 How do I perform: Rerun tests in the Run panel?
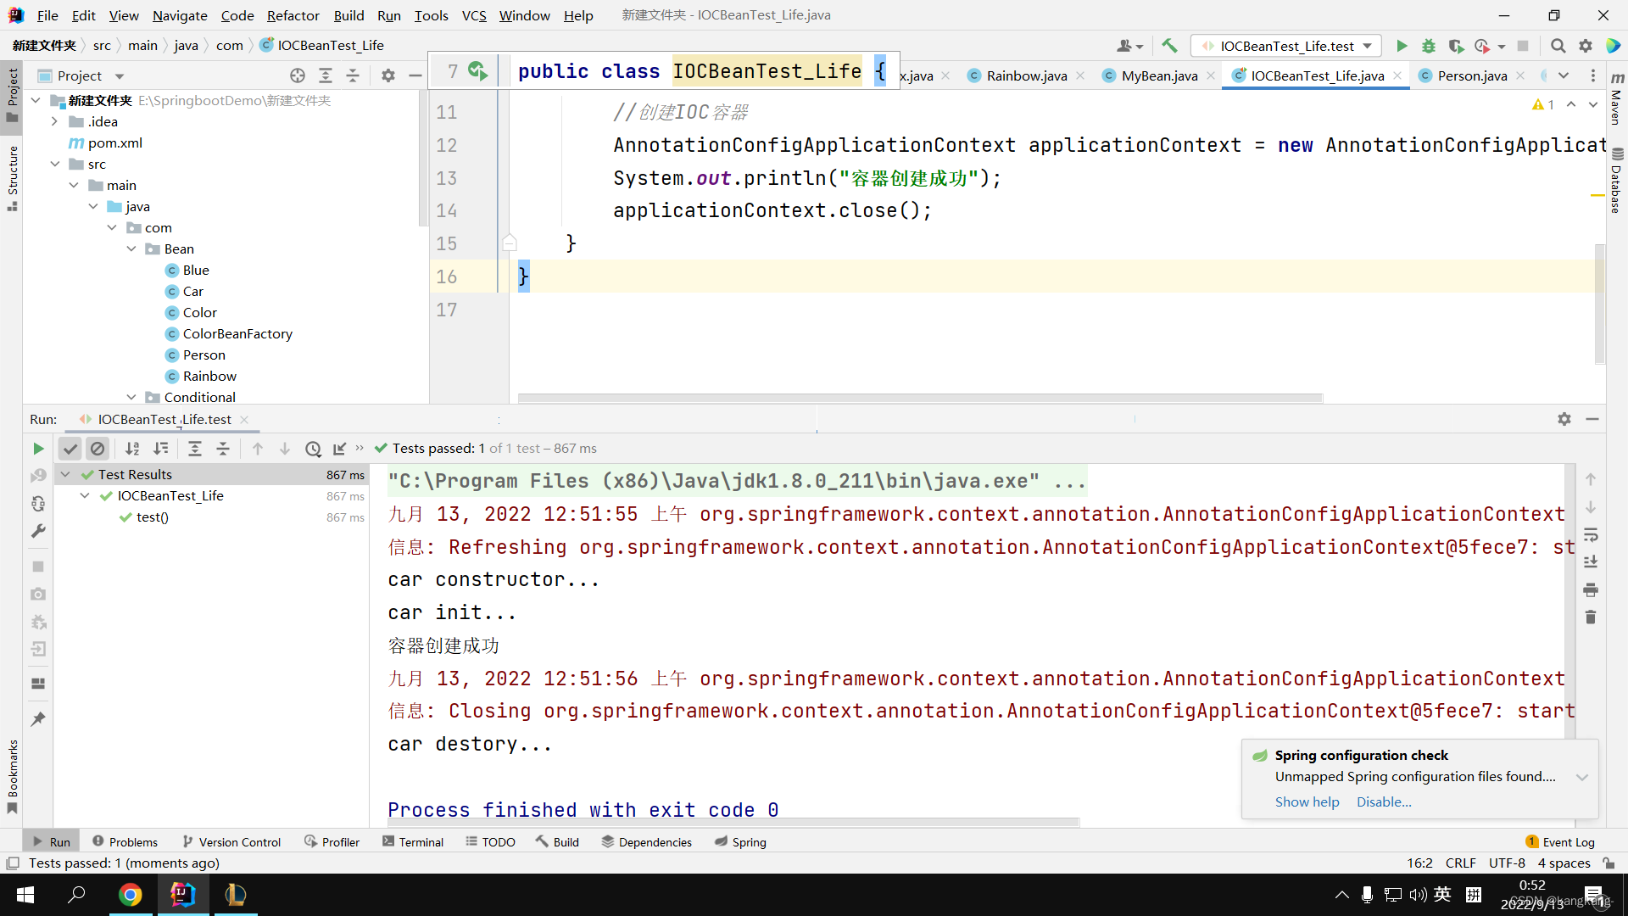[x=38, y=449]
